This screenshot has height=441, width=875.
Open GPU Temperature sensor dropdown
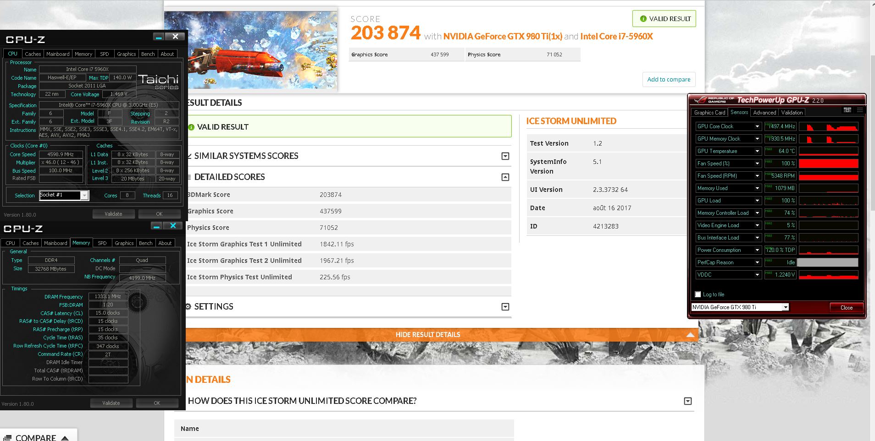tap(757, 151)
